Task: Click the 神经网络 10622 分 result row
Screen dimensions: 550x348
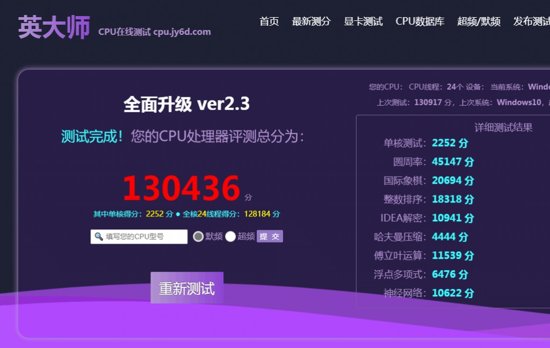Action: (x=428, y=293)
